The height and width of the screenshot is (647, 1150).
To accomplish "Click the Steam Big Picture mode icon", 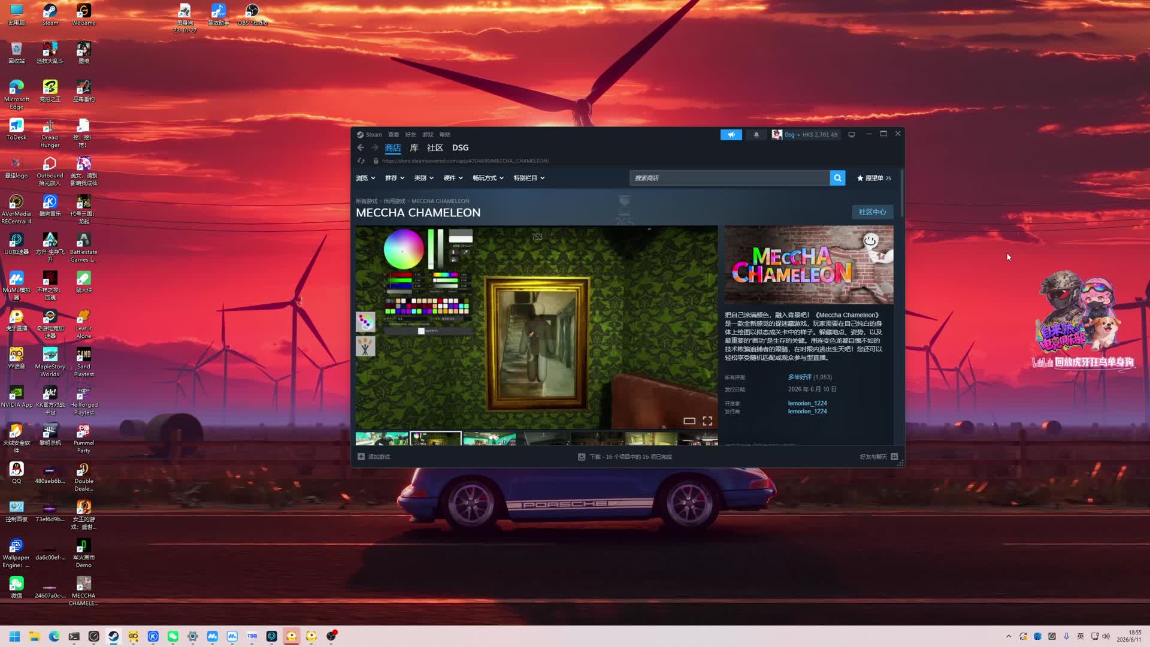I will (x=852, y=135).
